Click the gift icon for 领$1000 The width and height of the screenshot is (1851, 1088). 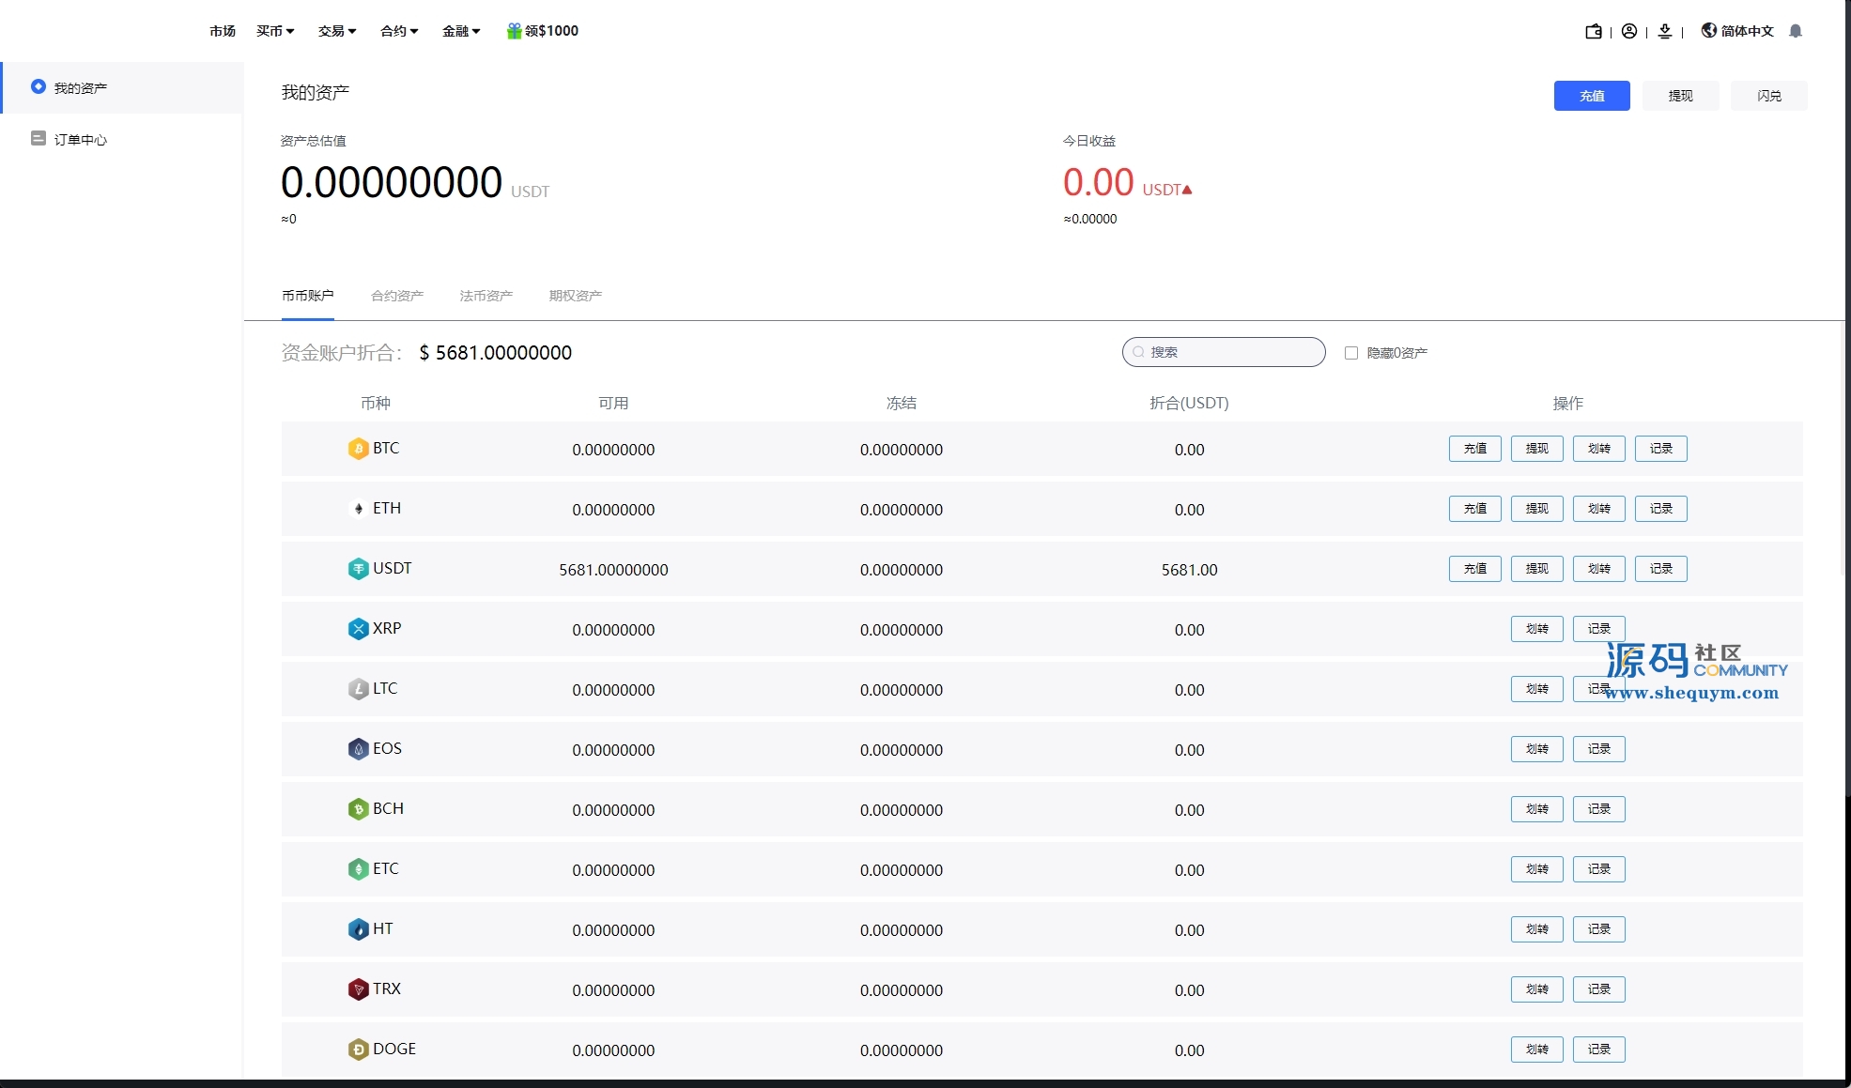[x=514, y=31]
